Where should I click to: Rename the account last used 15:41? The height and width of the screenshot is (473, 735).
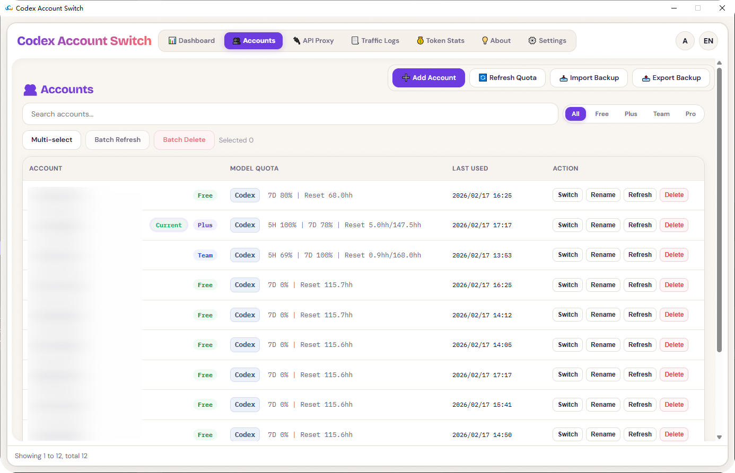point(603,405)
